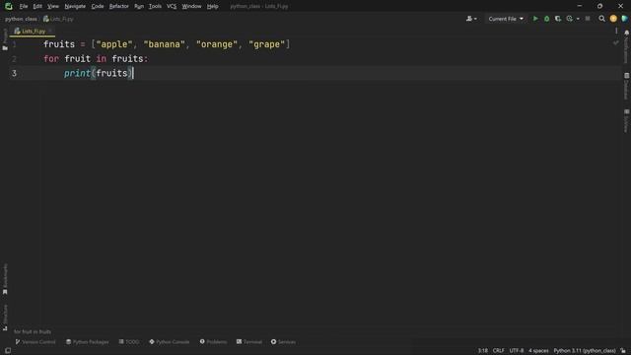Viewport: 631px width, 355px height.
Task: Open the Python Packages tool window
Action: tap(88, 342)
